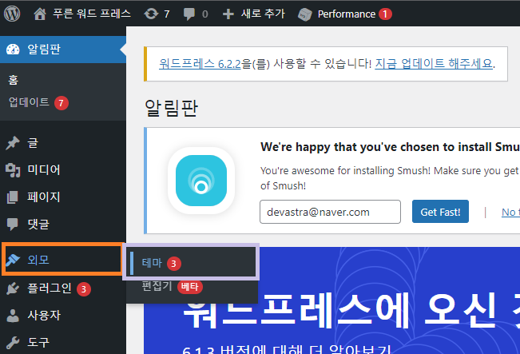
Task: Click the 알림판 page heading
Action: [172, 108]
